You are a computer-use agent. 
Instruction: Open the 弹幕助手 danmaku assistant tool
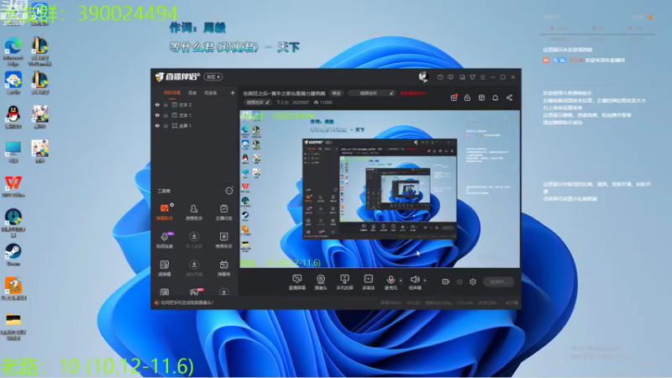coord(165,213)
